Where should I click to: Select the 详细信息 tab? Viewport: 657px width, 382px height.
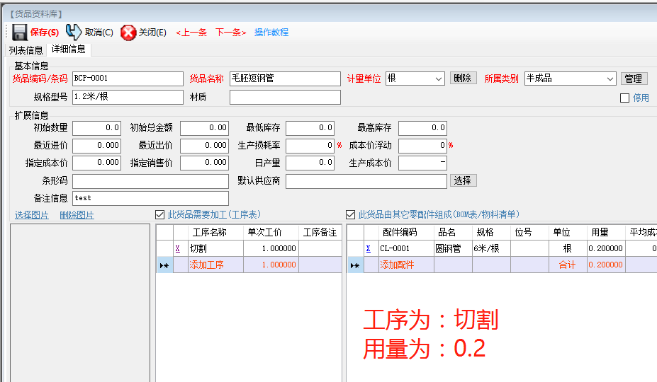[69, 50]
